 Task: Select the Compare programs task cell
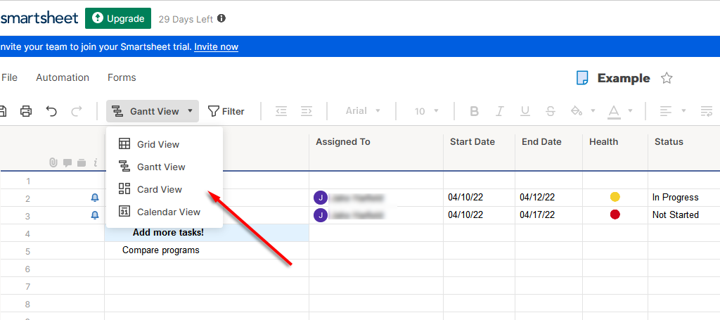pyautogui.click(x=161, y=250)
